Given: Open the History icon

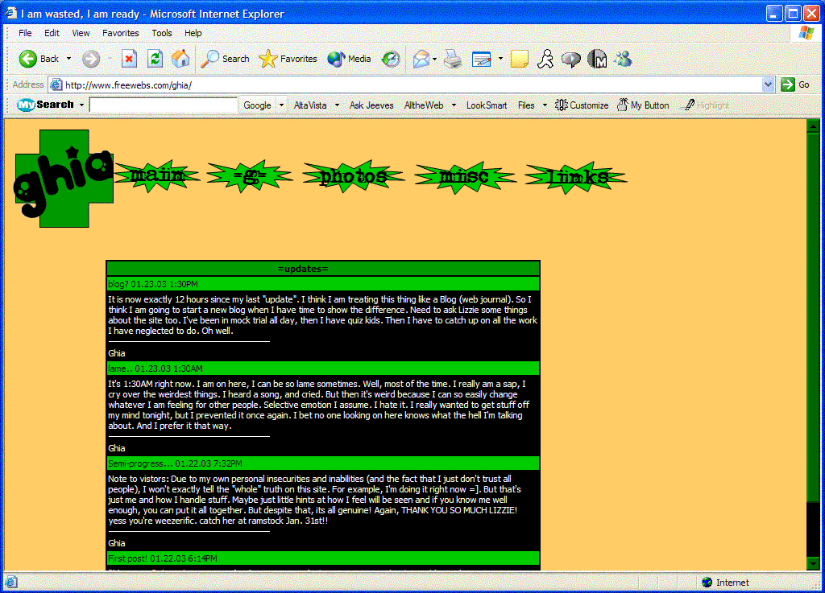Looking at the screenshot, I should 391,59.
